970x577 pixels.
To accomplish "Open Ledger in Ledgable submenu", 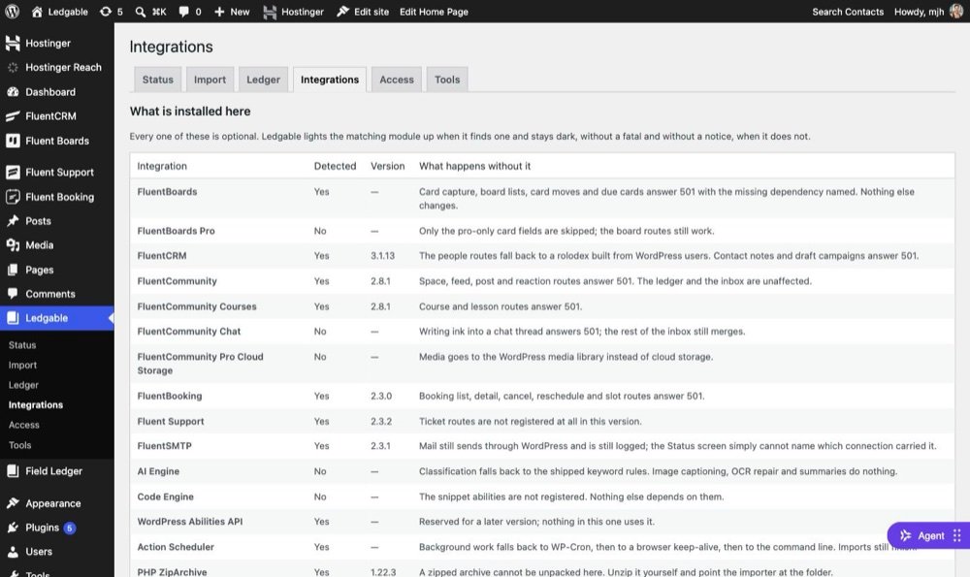I will point(23,385).
